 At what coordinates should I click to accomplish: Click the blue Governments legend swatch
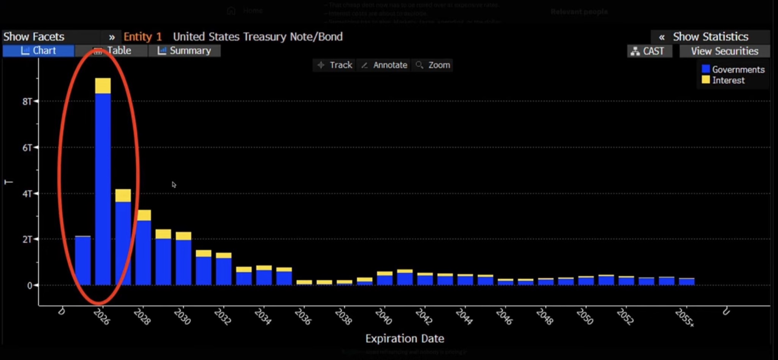[705, 69]
